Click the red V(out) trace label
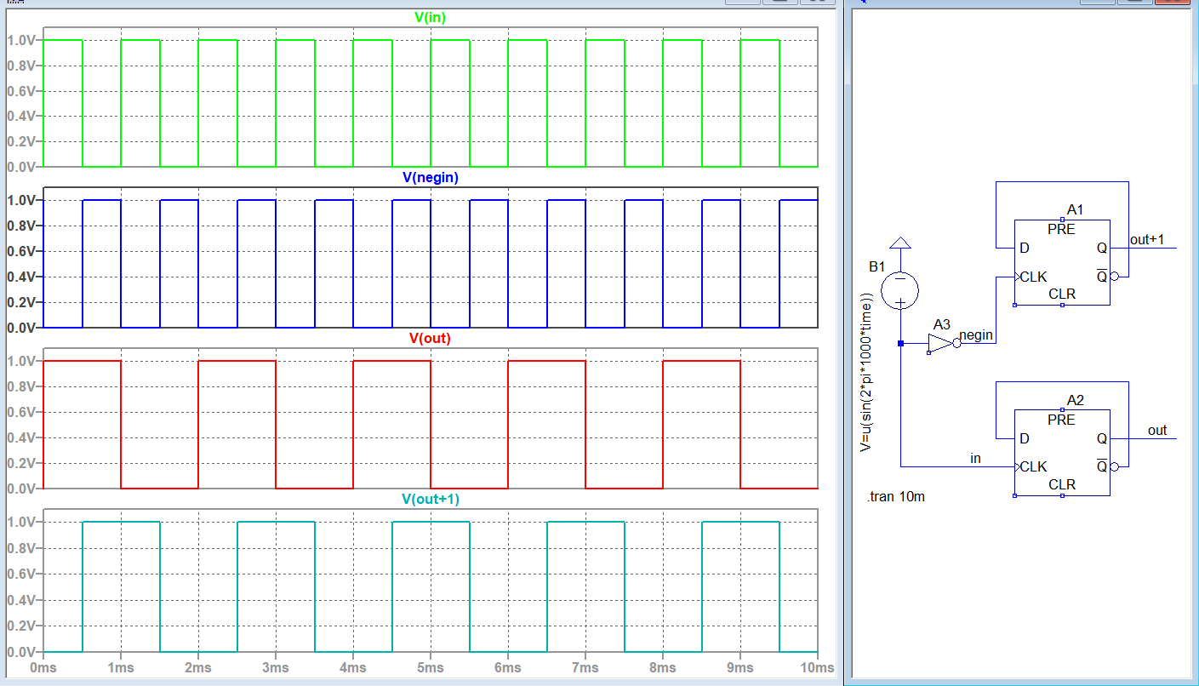 [x=430, y=338]
